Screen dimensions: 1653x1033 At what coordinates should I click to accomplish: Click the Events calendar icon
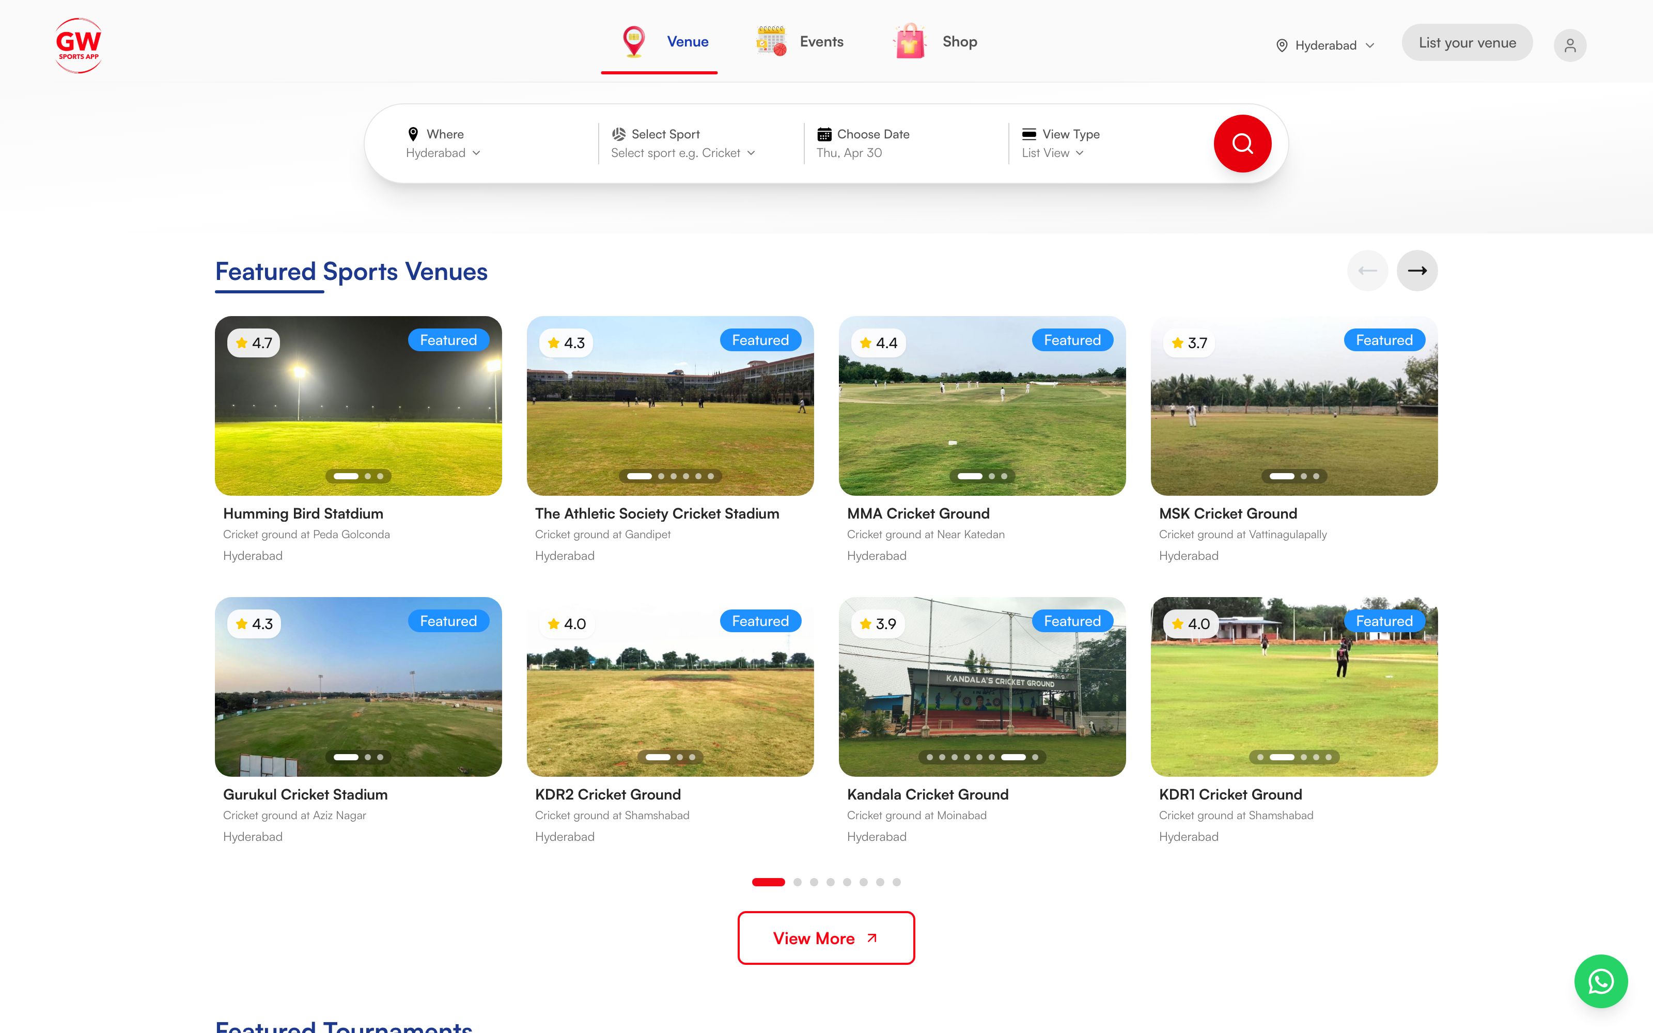(771, 41)
